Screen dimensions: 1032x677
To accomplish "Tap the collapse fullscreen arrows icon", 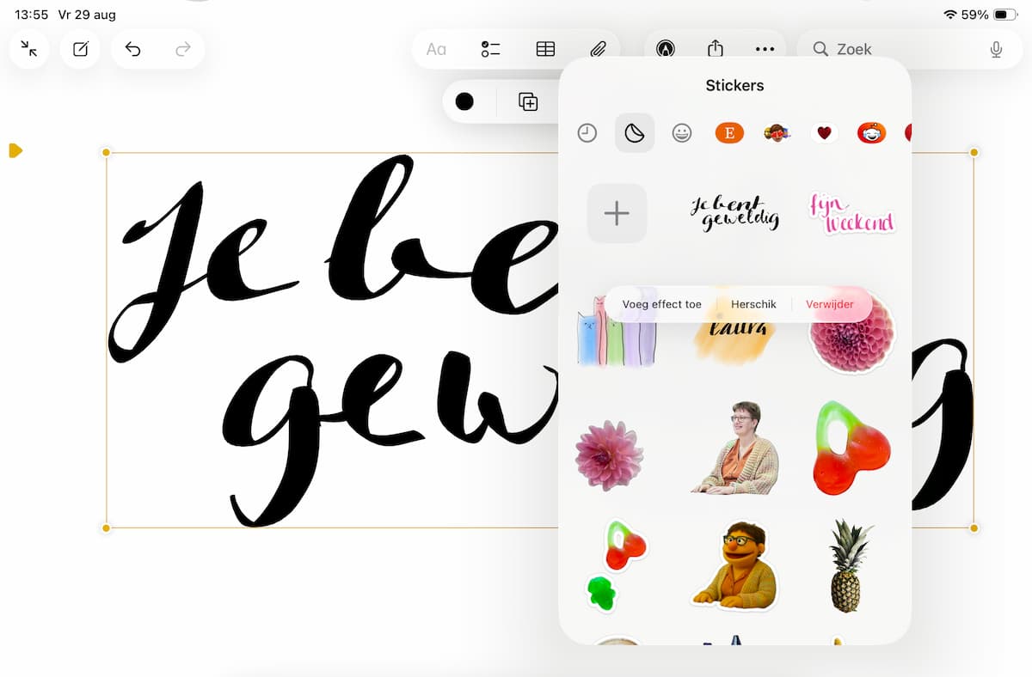I will tap(29, 49).
